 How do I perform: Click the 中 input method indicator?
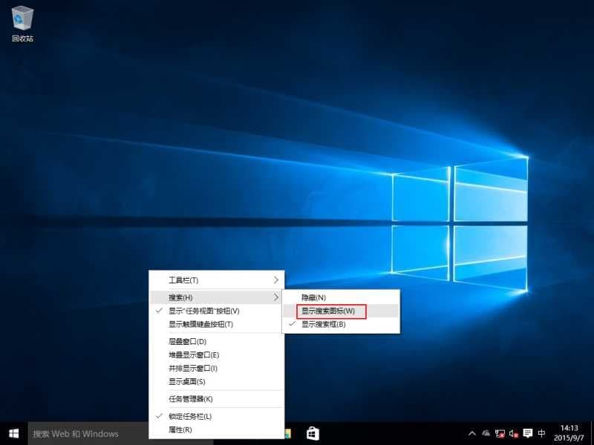(542, 433)
